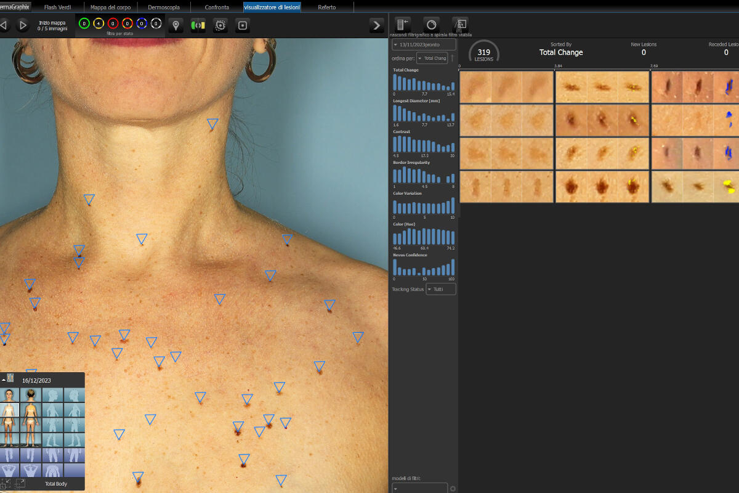Click the Contrast histogram filter
The image size is (739, 493).
[x=424, y=144]
